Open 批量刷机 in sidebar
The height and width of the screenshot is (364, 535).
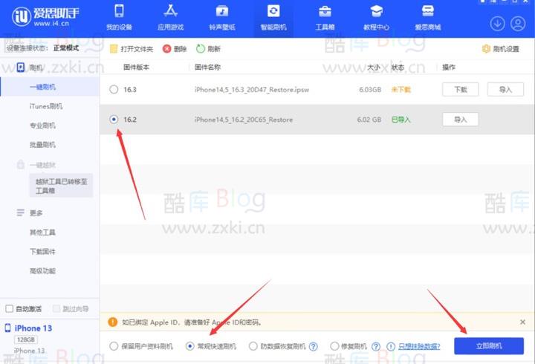42,145
